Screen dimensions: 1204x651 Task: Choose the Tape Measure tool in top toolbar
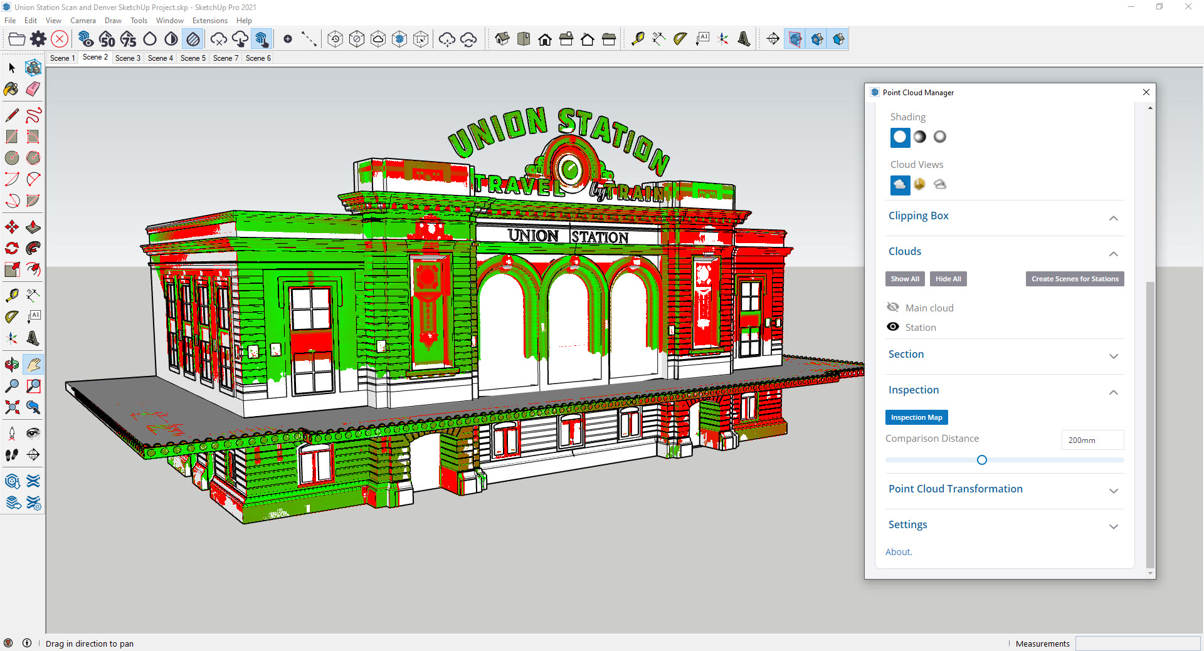638,39
